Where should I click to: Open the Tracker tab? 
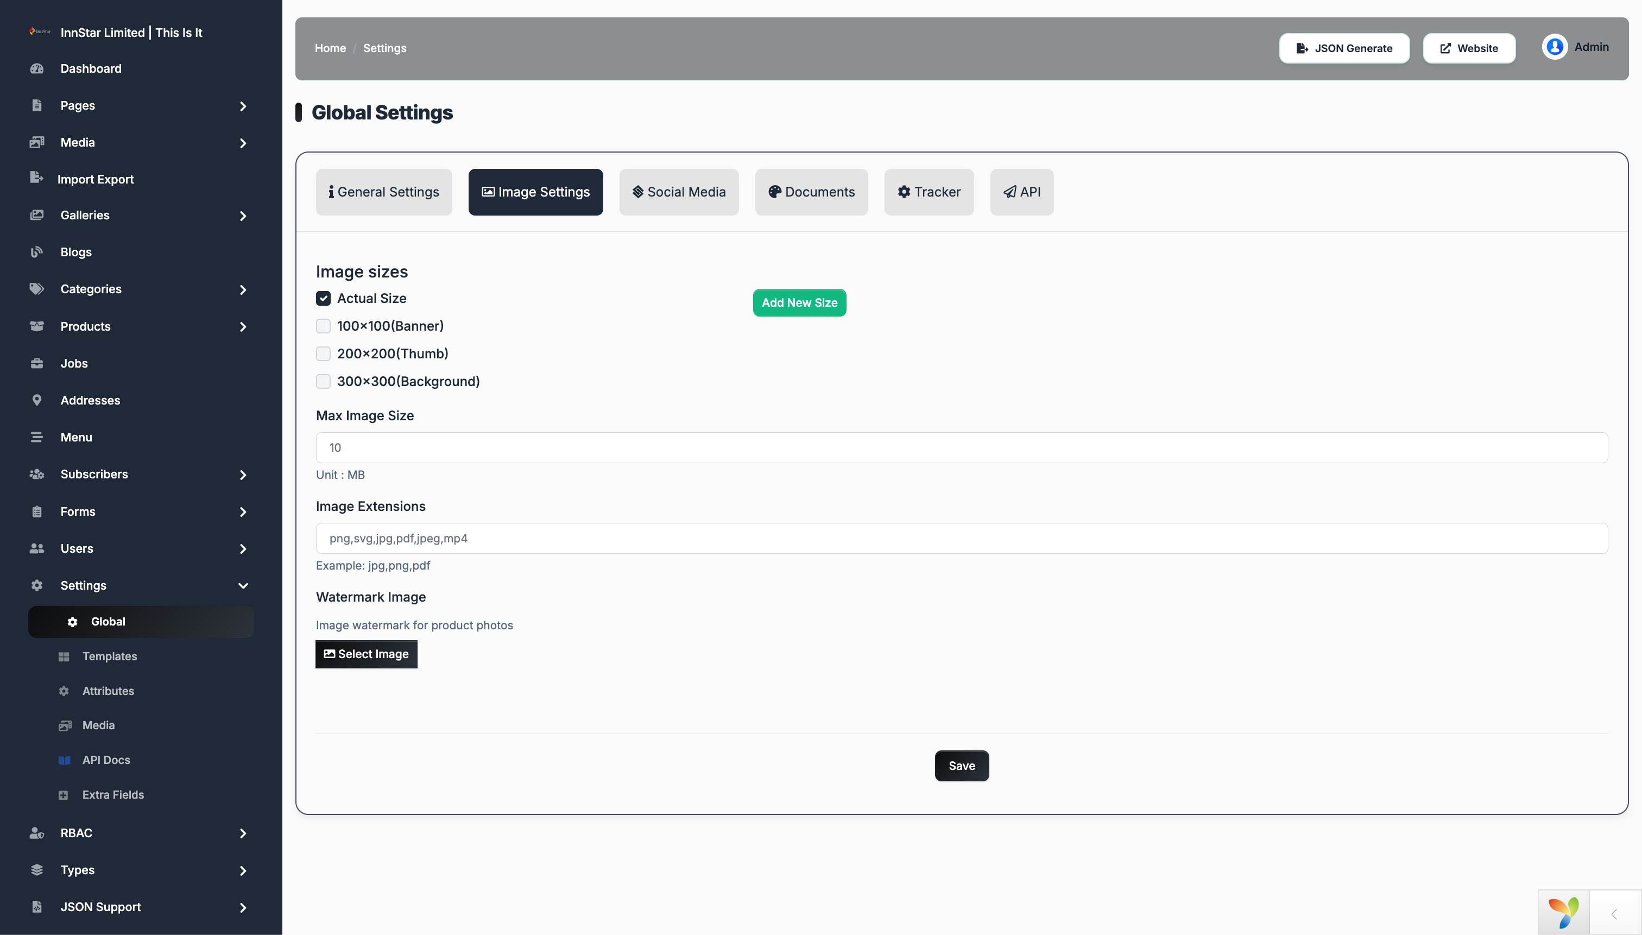point(929,192)
